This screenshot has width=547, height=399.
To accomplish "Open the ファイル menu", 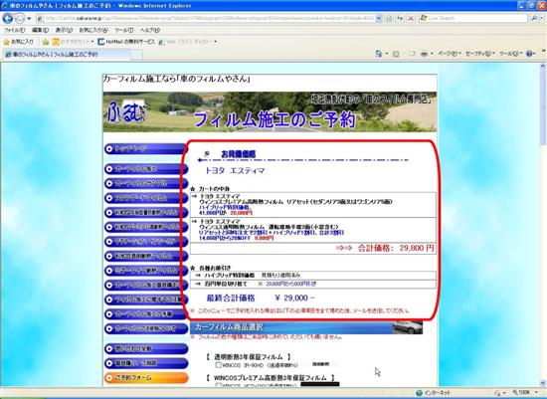I will click(14, 30).
